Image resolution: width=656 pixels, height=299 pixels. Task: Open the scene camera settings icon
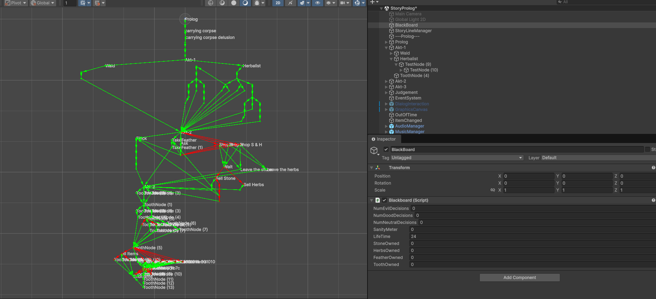343,3
